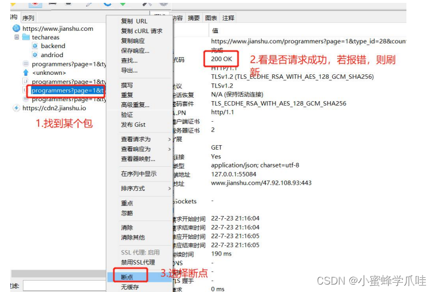
Task: Click the filter input field at bottom
Action: tap(65, 286)
